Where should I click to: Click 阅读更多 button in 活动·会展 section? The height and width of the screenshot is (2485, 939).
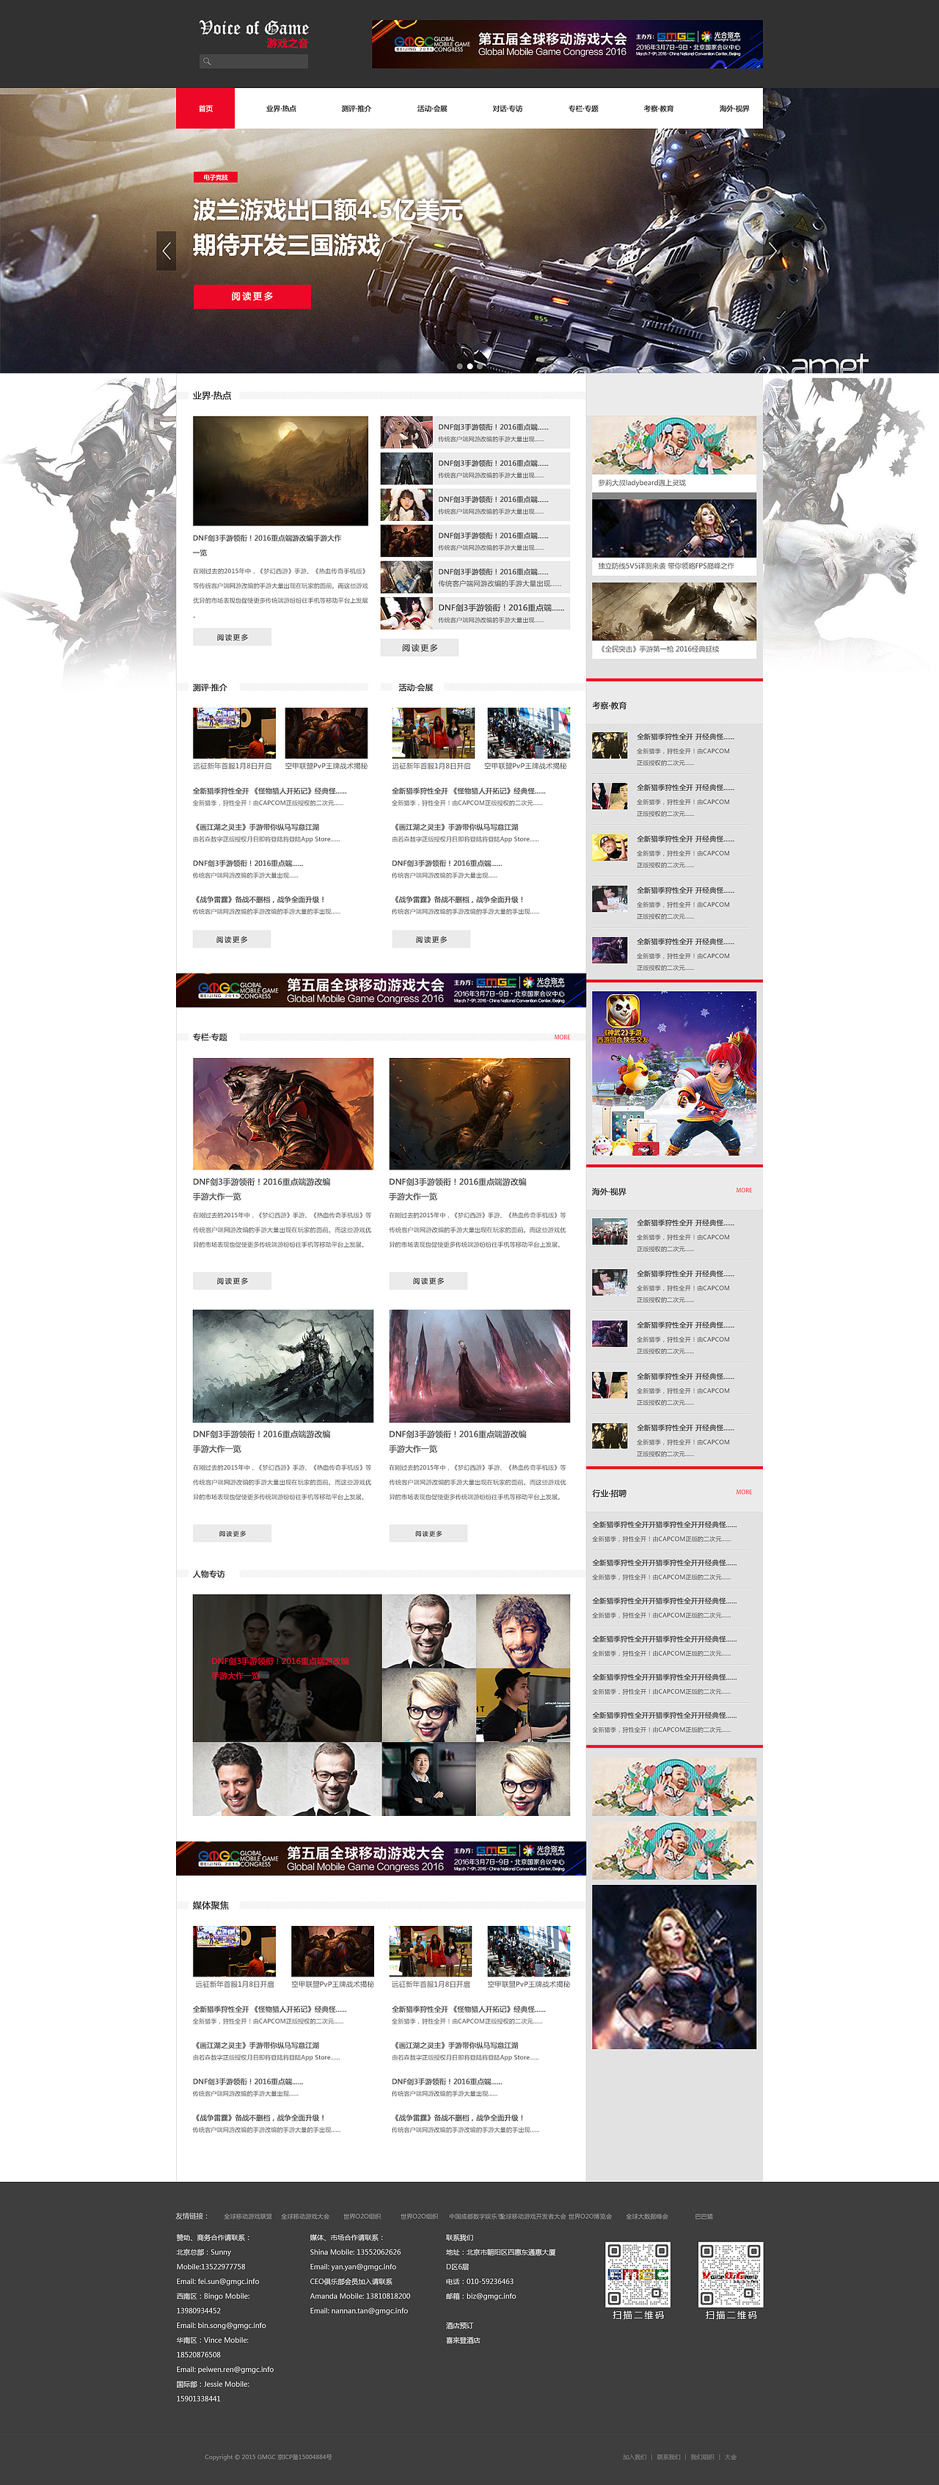click(431, 940)
